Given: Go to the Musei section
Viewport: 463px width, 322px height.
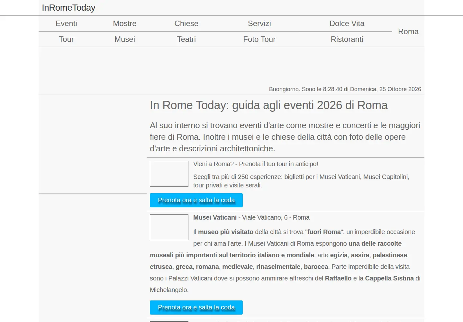Looking at the screenshot, I should pos(125,39).
